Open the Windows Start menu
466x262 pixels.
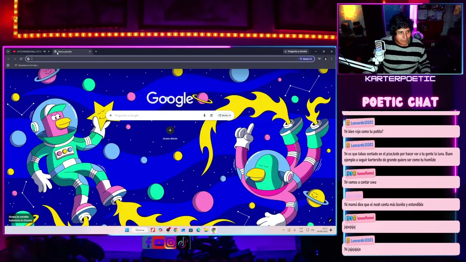127,230
